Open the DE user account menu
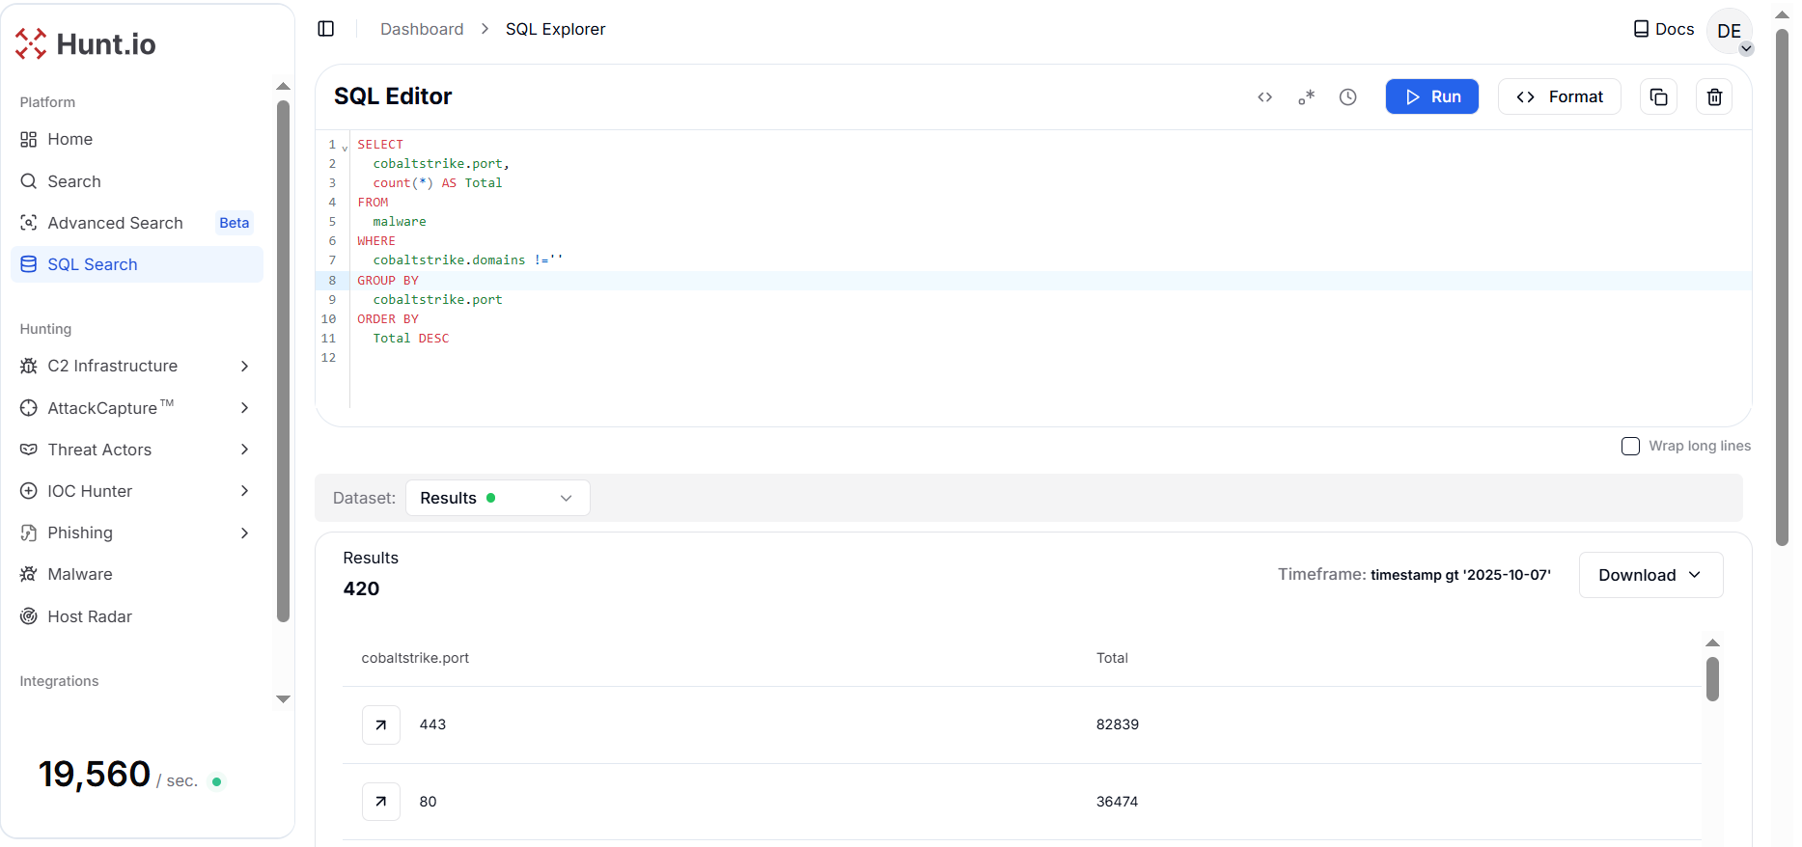This screenshot has width=1802, height=847. coord(1730,31)
